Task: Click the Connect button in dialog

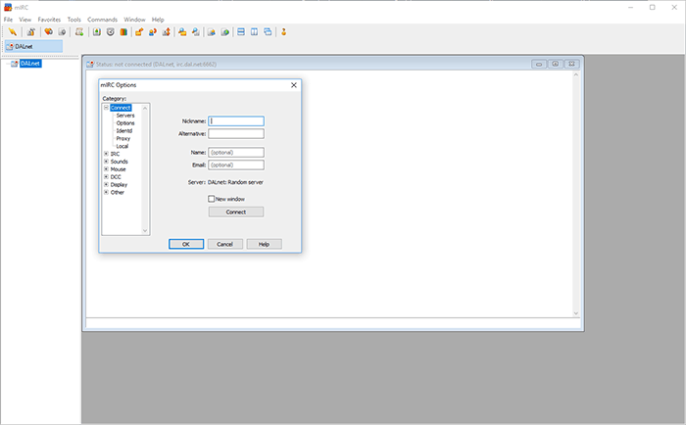Action: click(x=236, y=212)
